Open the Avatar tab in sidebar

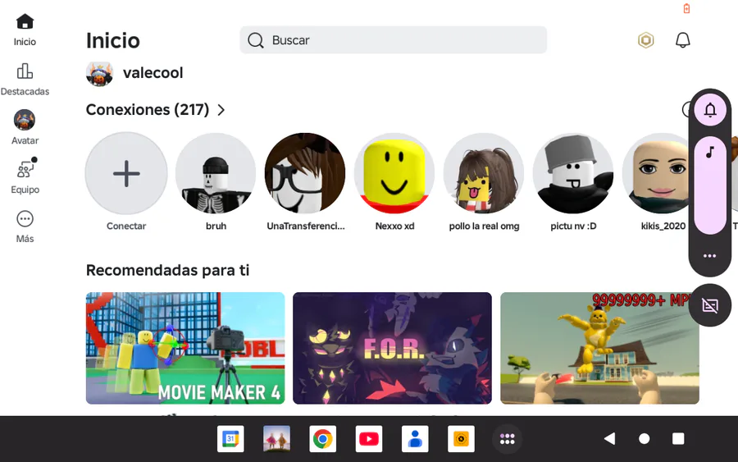point(25,127)
